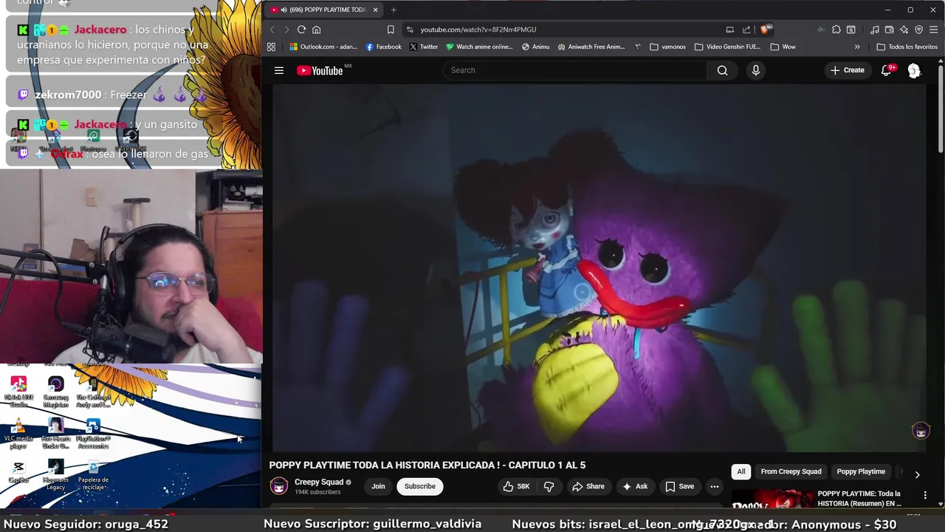Share this page from address bar
This screenshot has width=945, height=532.
tap(746, 30)
